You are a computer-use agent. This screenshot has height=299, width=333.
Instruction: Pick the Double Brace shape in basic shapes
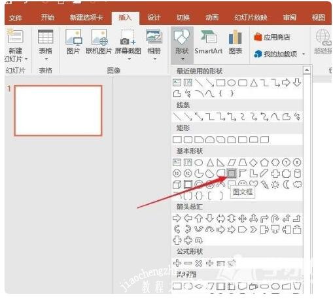point(199,196)
